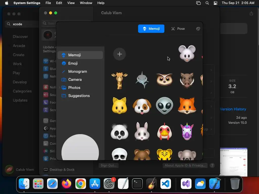This screenshot has width=259, height=194.
Task: Add a new Memoji with plus button
Action: click(119, 54)
